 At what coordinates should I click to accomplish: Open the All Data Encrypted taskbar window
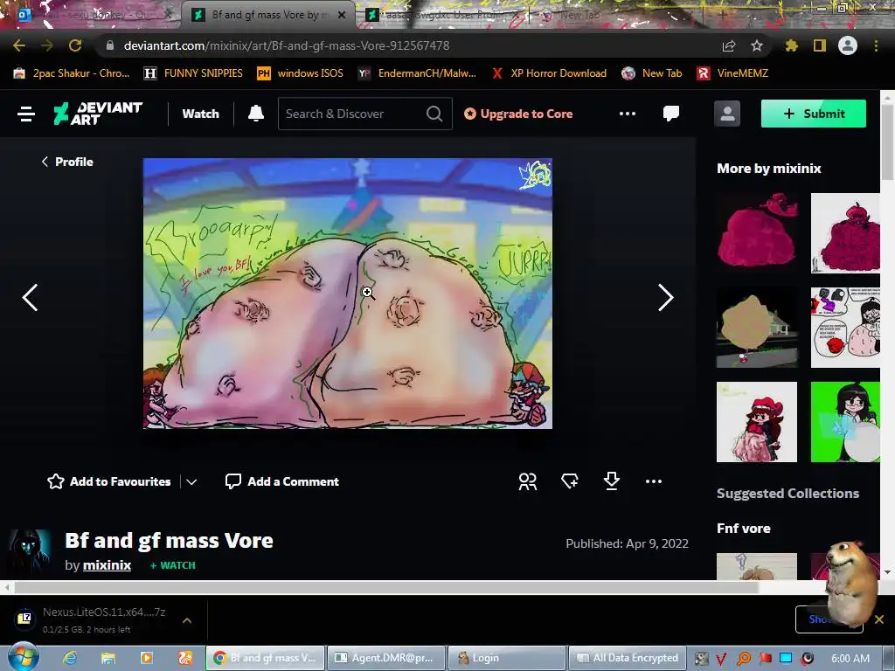click(626, 658)
